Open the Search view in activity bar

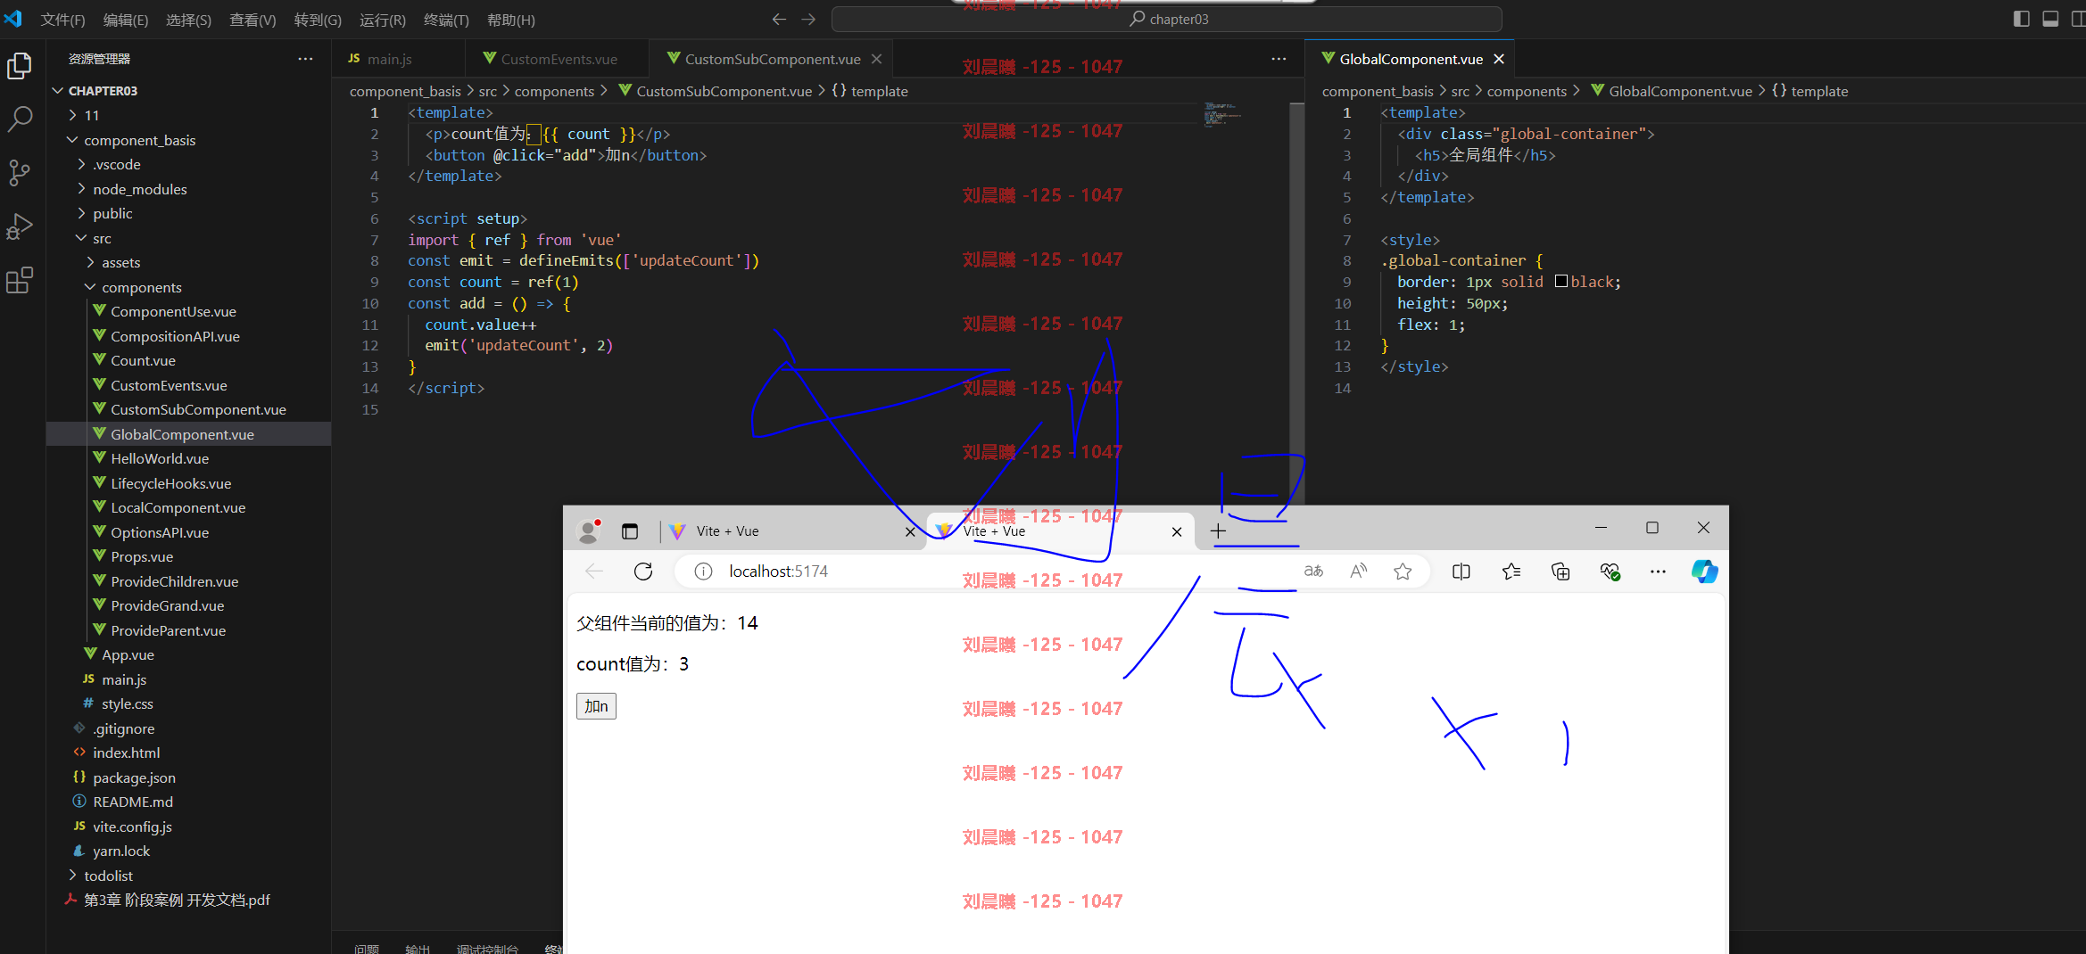[x=20, y=119]
